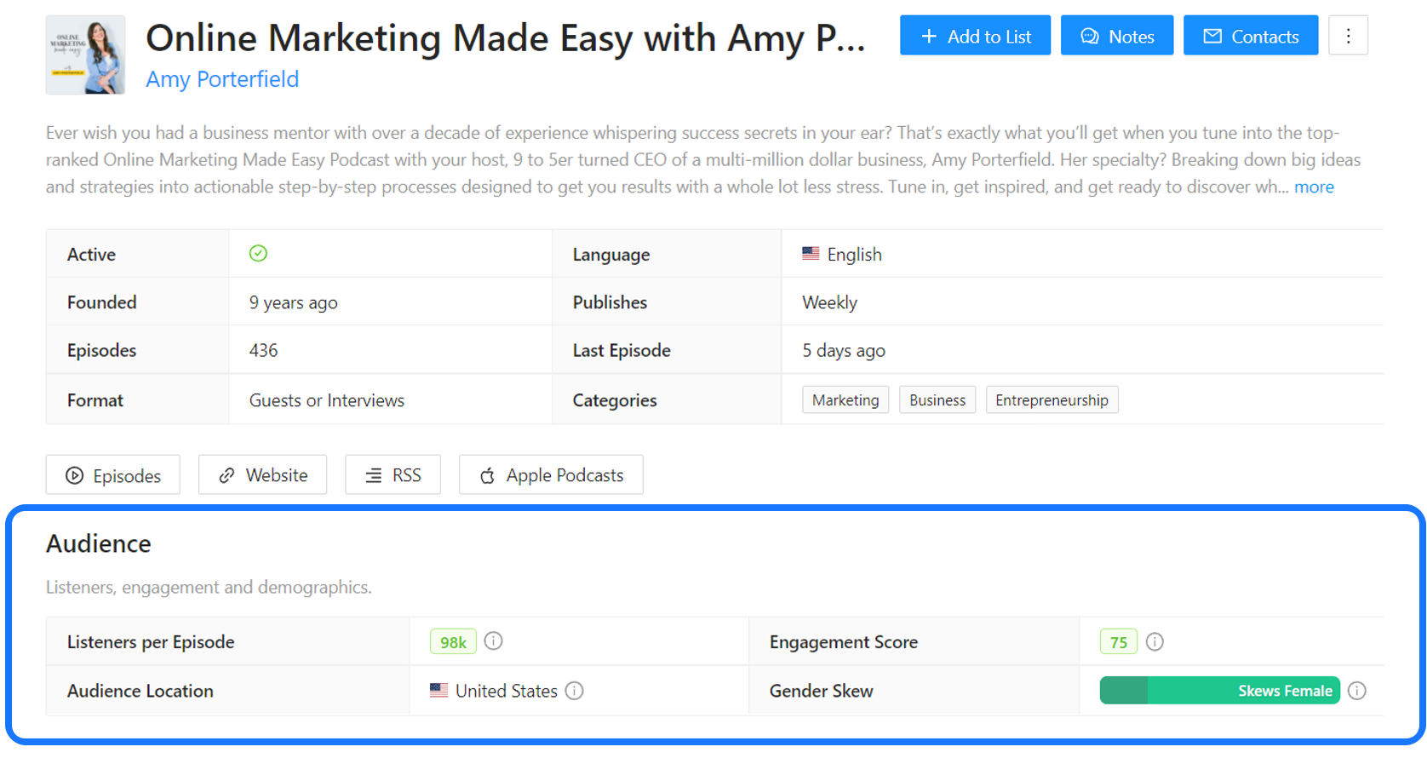This screenshot has height=764, width=1427.
Task: Click info icon beside United States
Action: [575, 690]
